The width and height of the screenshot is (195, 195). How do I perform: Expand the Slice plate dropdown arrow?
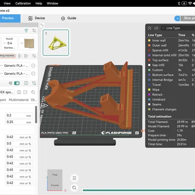pyautogui.click(x=177, y=19)
